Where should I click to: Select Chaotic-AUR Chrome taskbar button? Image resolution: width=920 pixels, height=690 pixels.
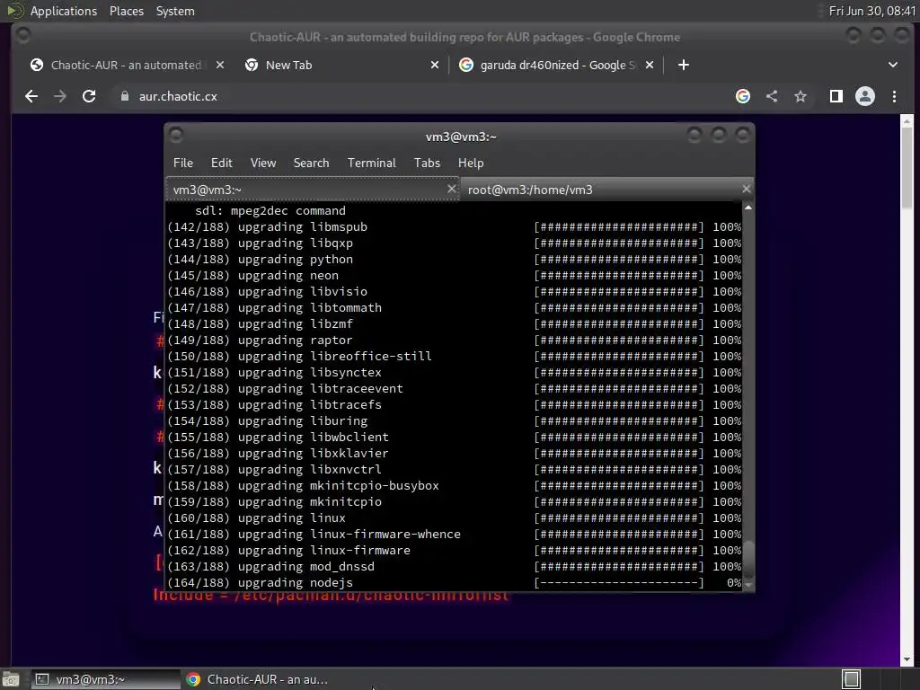click(258, 679)
